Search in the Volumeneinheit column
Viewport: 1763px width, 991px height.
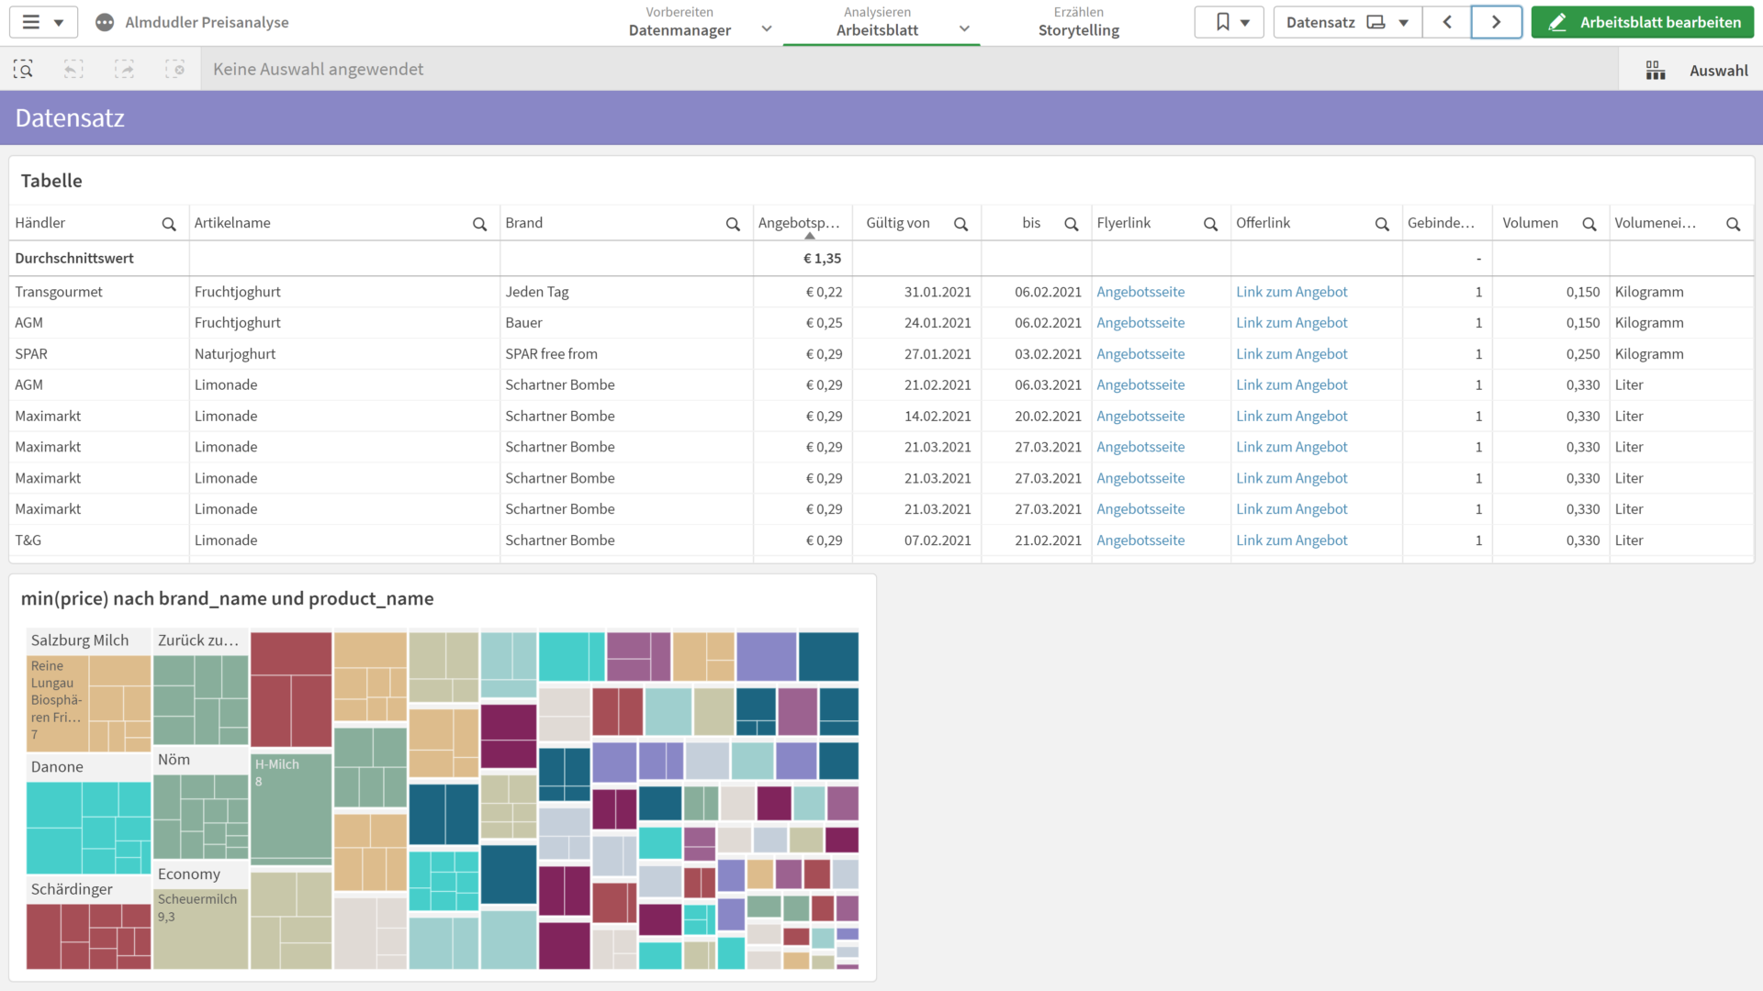(x=1733, y=224)
